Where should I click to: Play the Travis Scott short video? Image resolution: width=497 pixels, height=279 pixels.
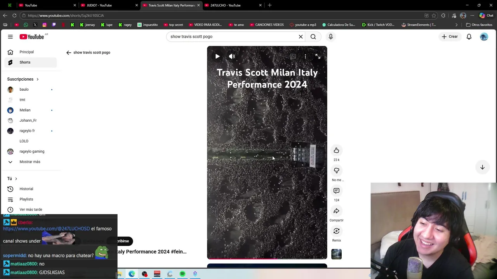[x=217, y=57]
